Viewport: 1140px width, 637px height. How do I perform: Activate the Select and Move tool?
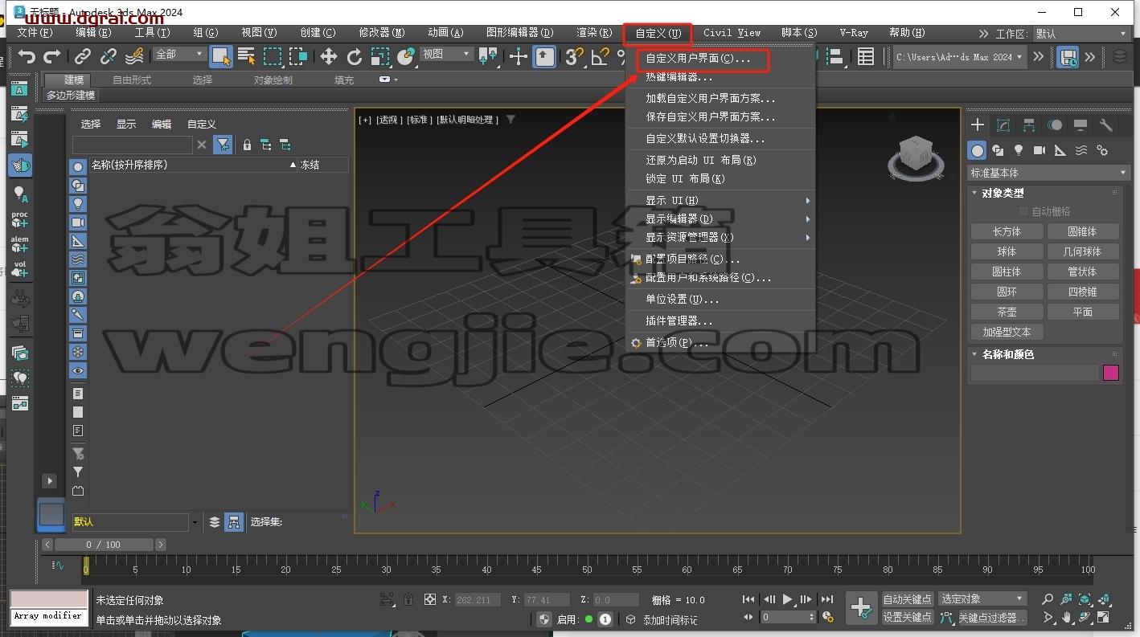[328, 56]
